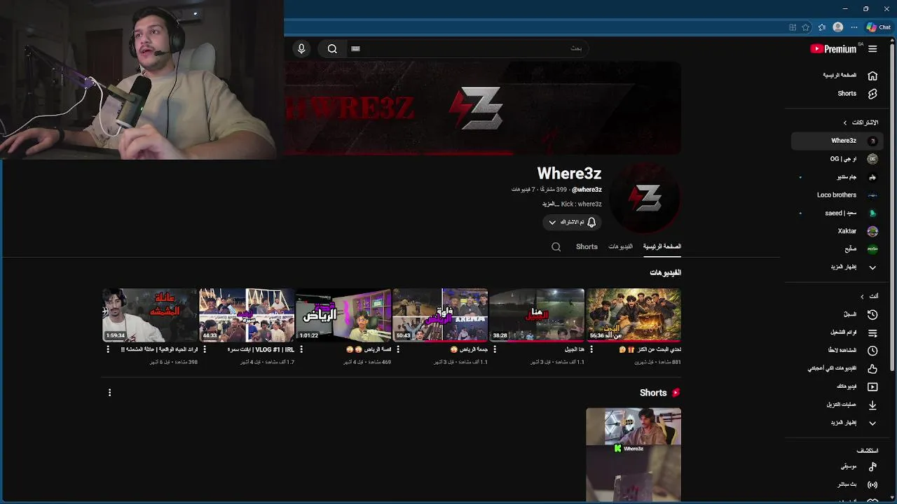Open options for video هنا الجبيل

[495, 349]
